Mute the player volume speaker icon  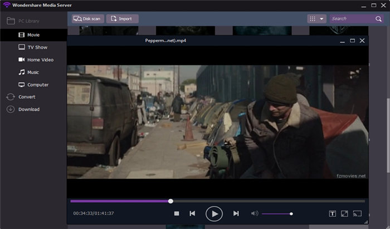(255, 213)
